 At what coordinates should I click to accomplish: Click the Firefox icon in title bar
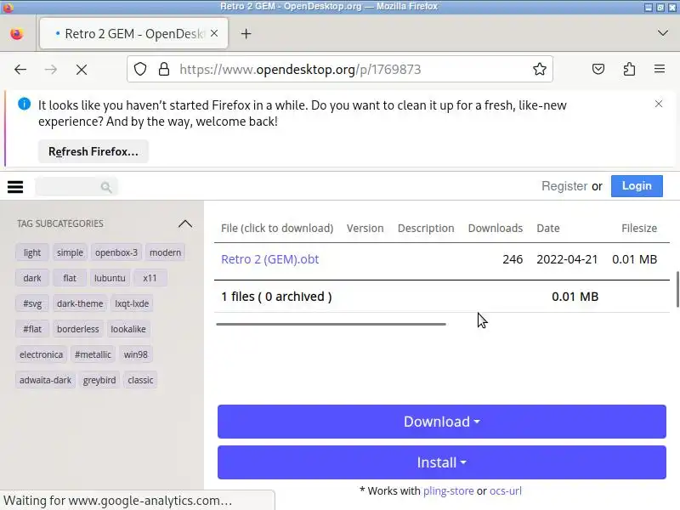click(x=8, y=7)
